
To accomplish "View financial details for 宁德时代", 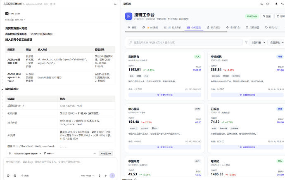I will point(247,95).
